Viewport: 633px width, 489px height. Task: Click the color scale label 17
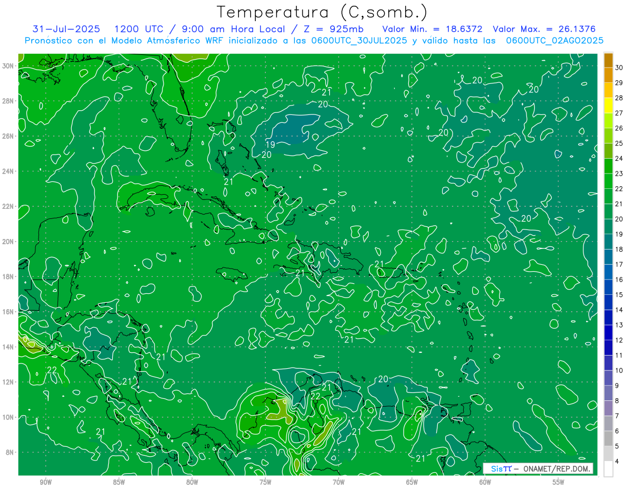coord(619,264)
